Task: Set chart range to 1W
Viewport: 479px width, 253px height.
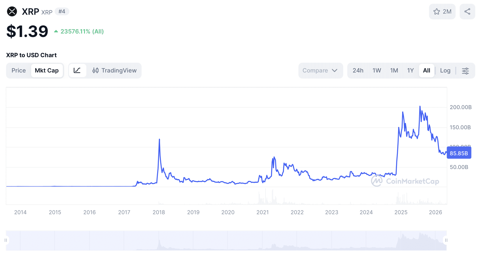Action: tap(377, 70)
